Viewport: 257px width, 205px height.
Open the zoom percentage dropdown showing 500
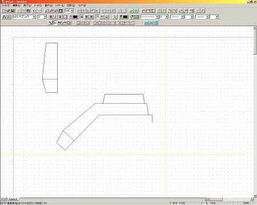tap(72, 11)
